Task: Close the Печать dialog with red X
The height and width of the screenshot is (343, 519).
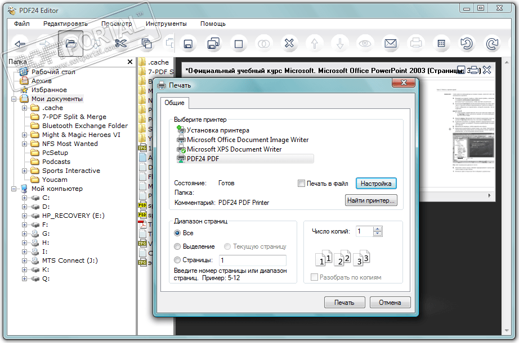Action: [x=404, y=83]
